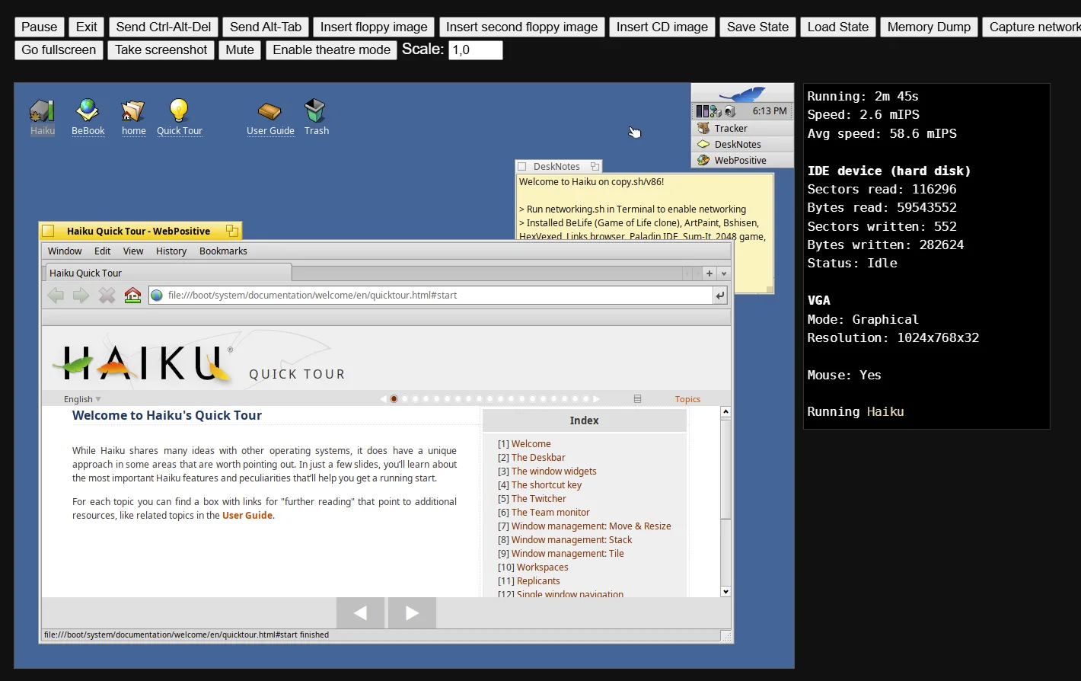Click the back arrow in WebPositive toolbar
The image size is (1081, 681).
point(56,296)
